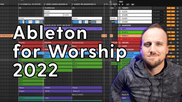This screenshot has height=102, width=182.
Task: Click the ProP 1 track play icon
Action: [x=119, y=32]
